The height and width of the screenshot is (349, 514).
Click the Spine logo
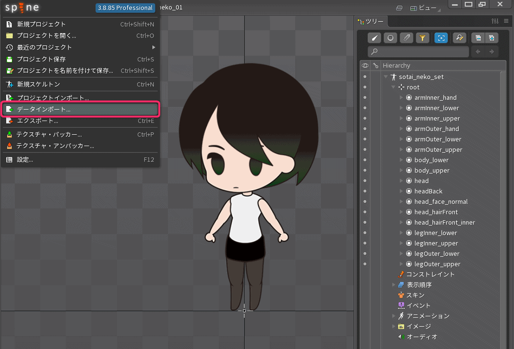22,8
